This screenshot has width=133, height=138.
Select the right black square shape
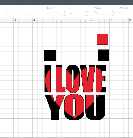click(x=103, y=55)
